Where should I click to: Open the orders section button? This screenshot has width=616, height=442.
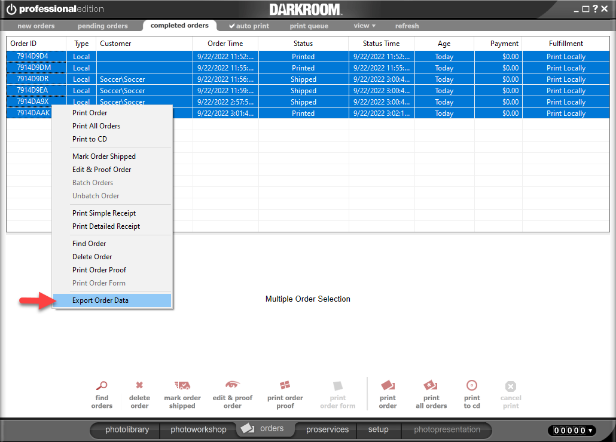(x=264, y=428)
